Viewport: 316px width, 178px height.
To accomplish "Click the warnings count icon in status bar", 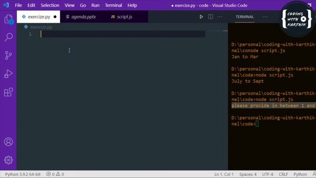I will [x=58, y=174].
